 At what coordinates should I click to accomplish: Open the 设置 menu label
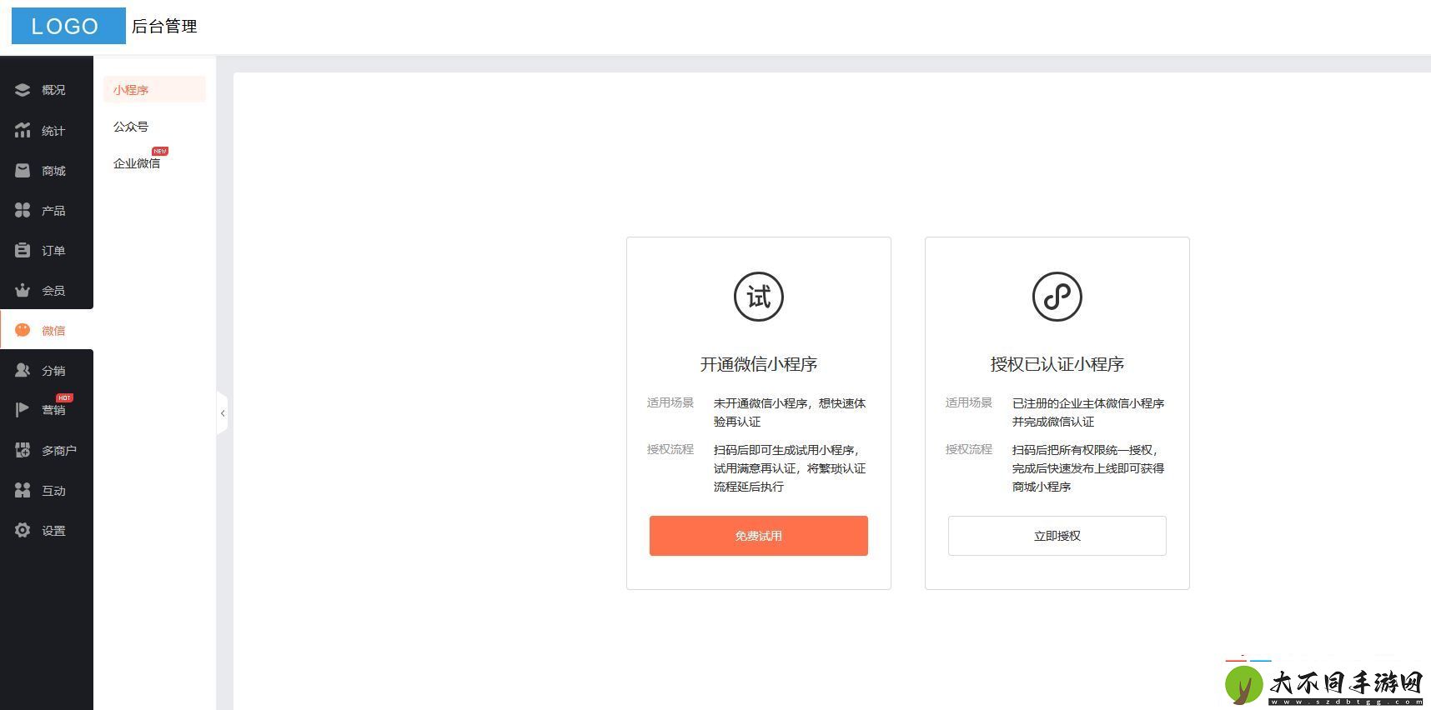coord(53,531)
